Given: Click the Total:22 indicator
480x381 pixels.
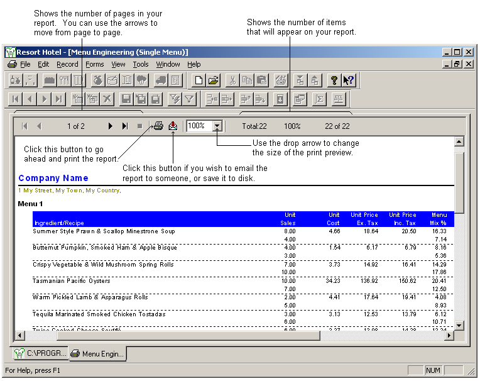Looking at the screenshot, I should [254, 126].
